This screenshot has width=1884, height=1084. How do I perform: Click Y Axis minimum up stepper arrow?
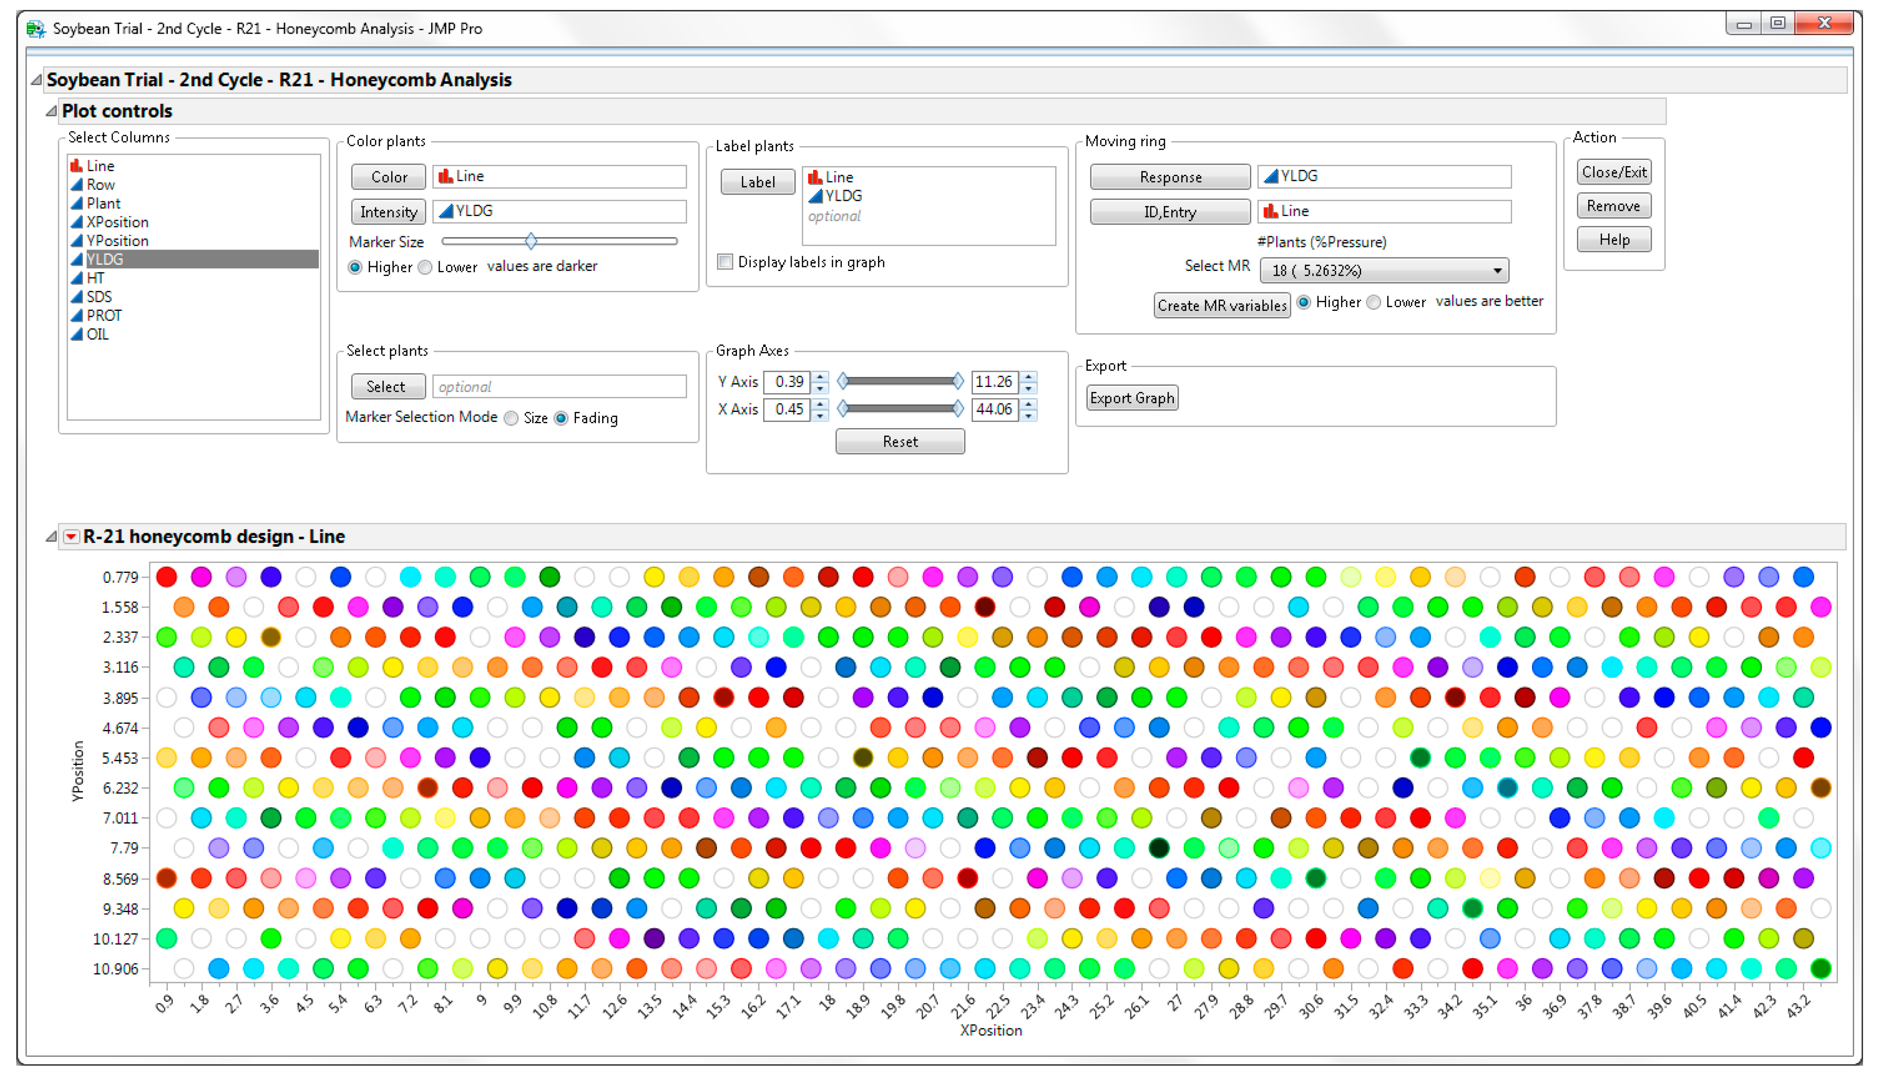(x=820, y=377)
